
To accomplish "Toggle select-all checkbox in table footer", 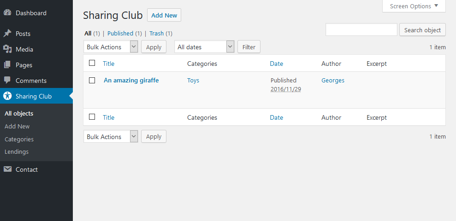I will coord(92,117).
